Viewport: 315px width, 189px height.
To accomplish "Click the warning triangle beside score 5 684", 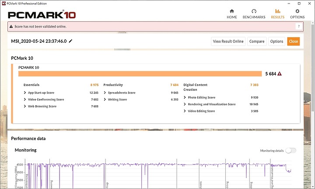I will pos(280,74).
